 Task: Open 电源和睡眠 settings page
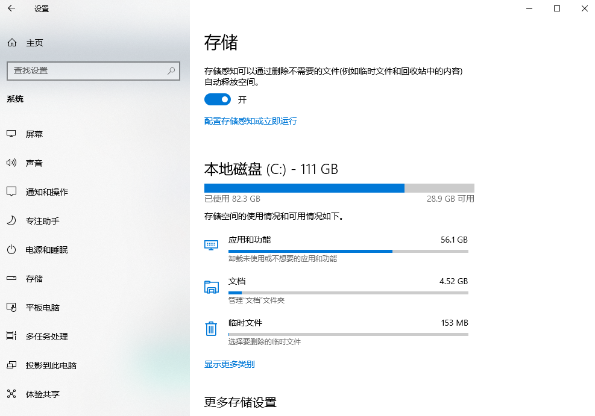[x=95, y=250]
